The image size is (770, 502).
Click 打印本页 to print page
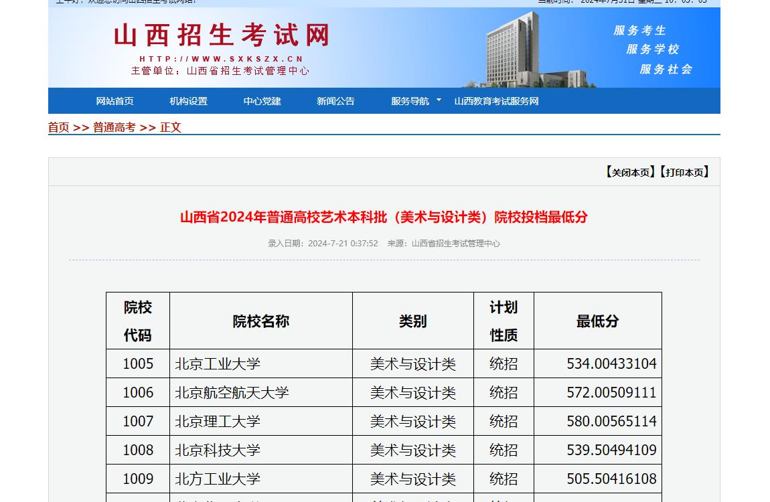[683, 172]
